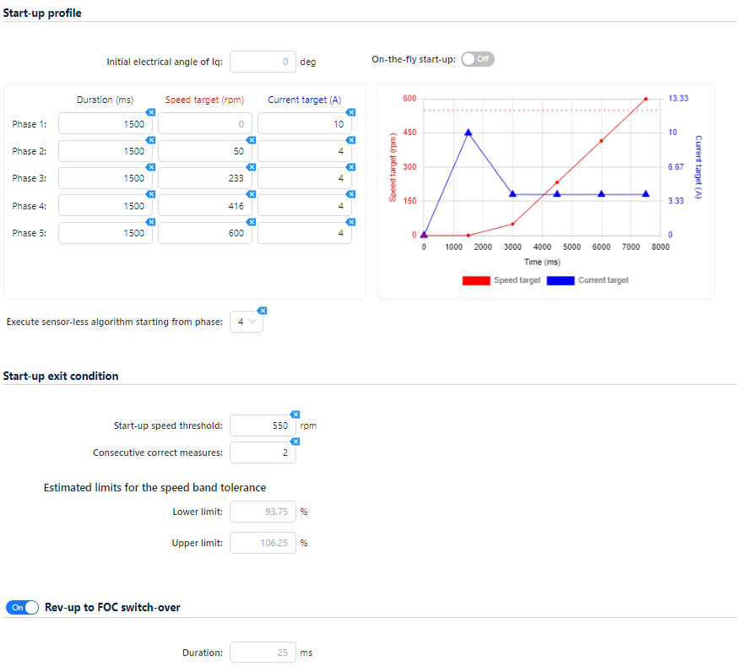This screenshot has width=737, height=672.
Task: Click the reset icon on Phase 2 speed target
Action: [250, 140]
